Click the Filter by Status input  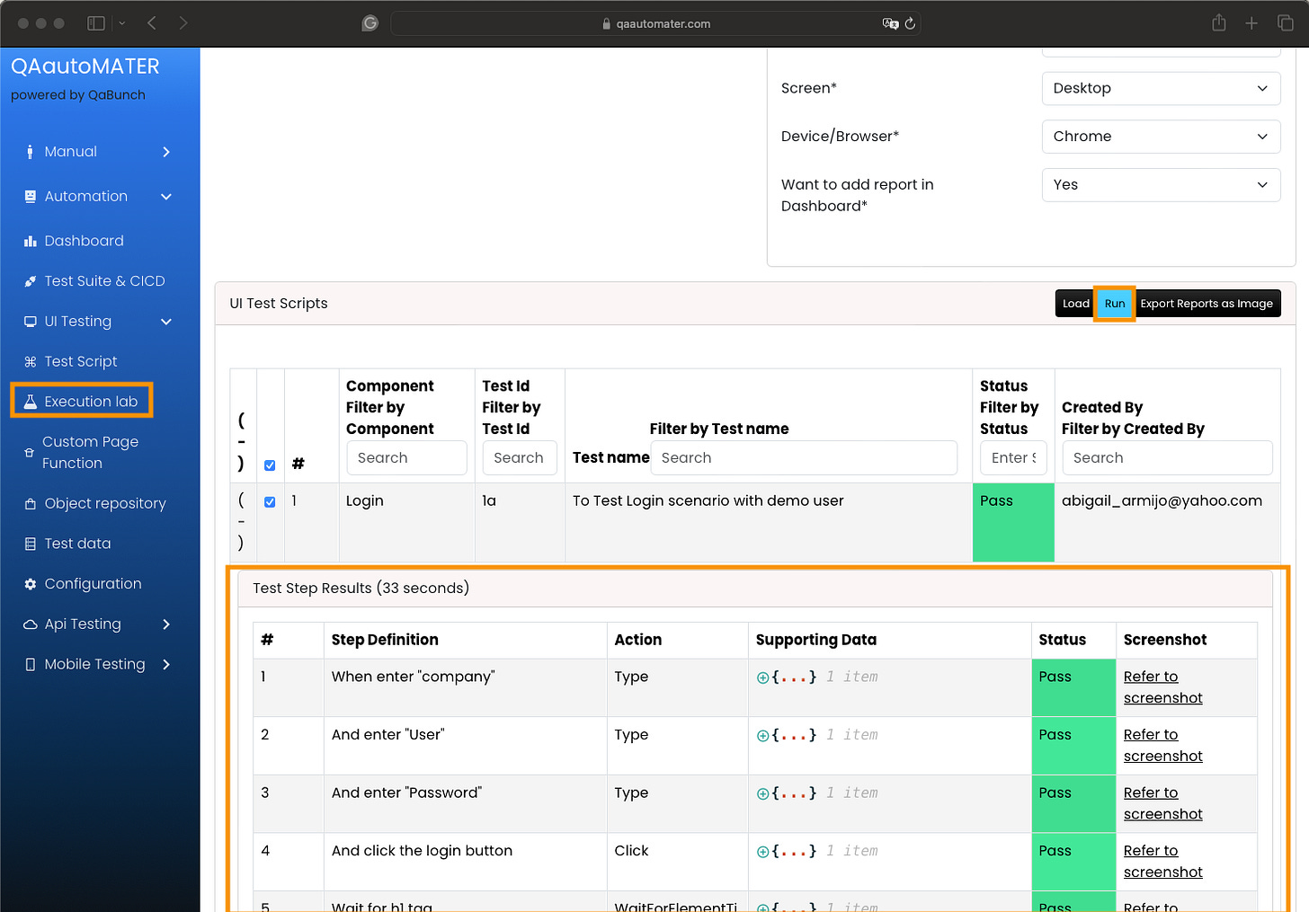coord(1013,458)
